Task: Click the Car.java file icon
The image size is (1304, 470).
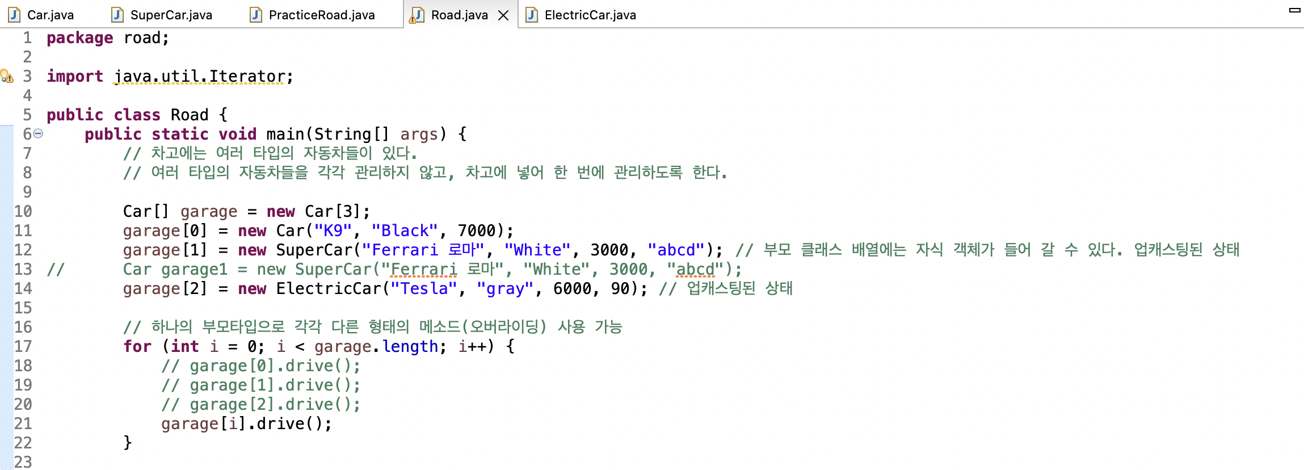Action: (x=14, y=15)
